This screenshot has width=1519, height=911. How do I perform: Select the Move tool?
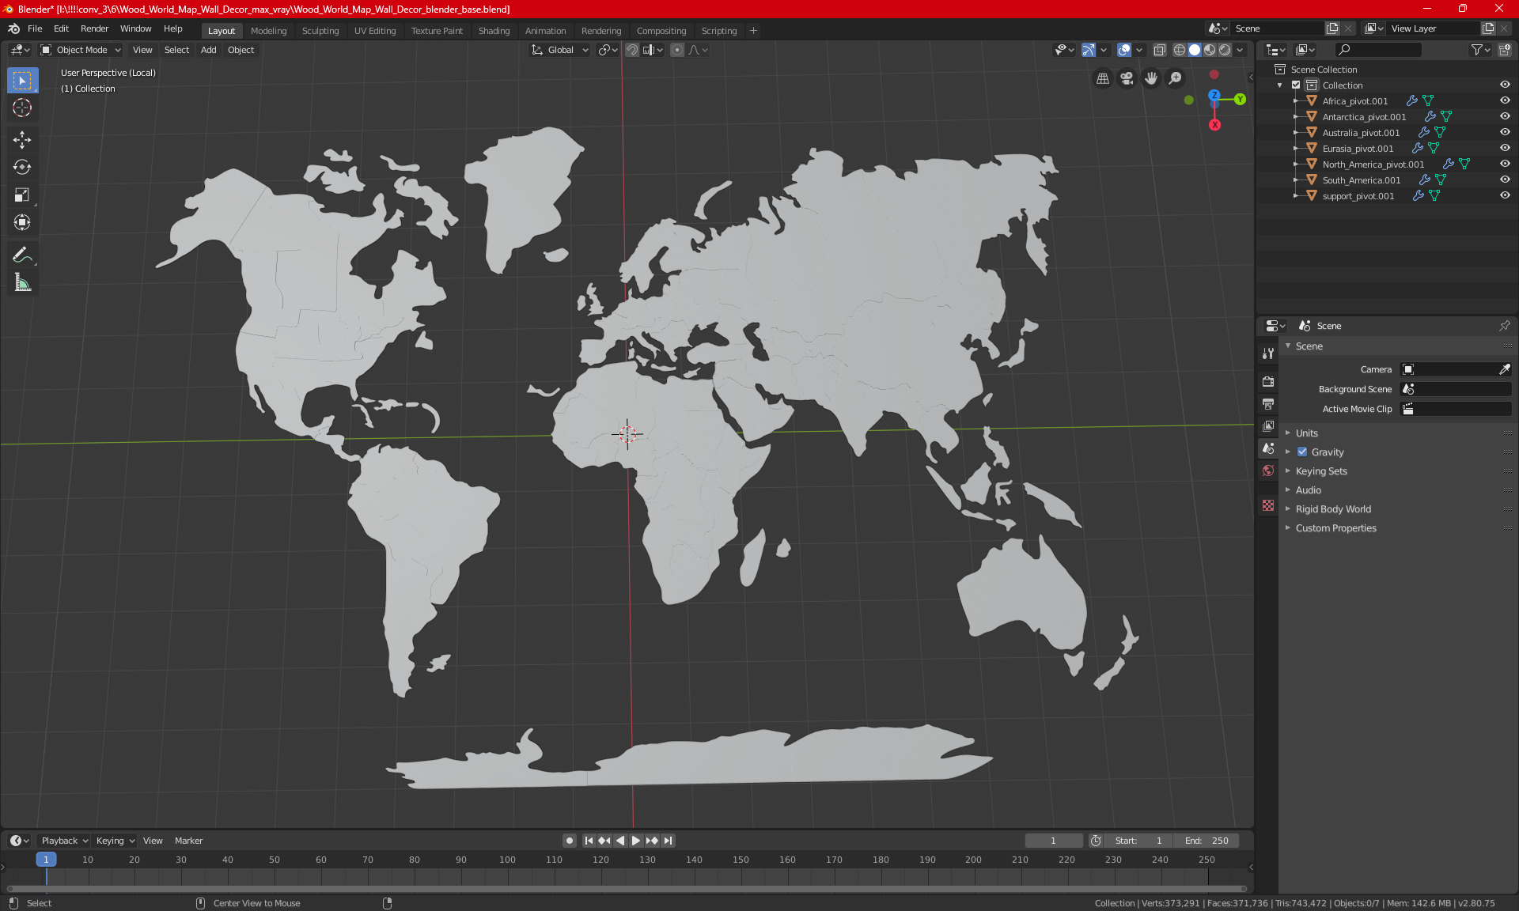coord(22,140)
